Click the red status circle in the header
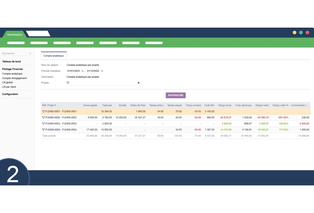The image size is (314, 213). 307,32
